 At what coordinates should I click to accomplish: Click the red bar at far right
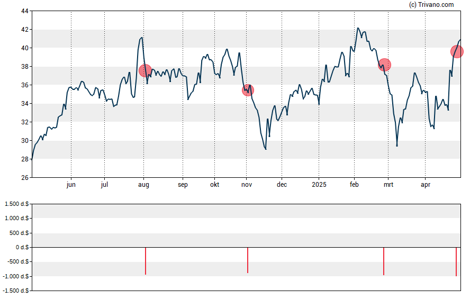[x=456, y=262]
